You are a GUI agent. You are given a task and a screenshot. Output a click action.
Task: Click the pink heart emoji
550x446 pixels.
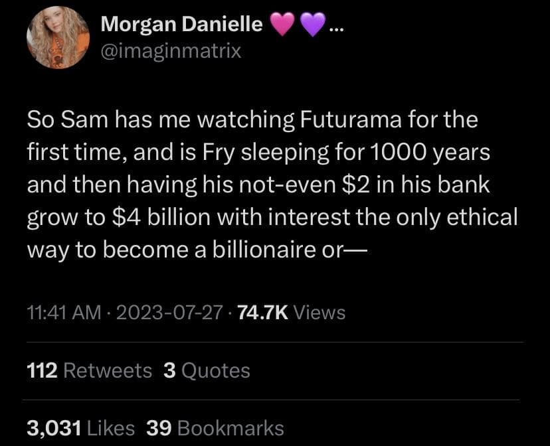[282, 25]
